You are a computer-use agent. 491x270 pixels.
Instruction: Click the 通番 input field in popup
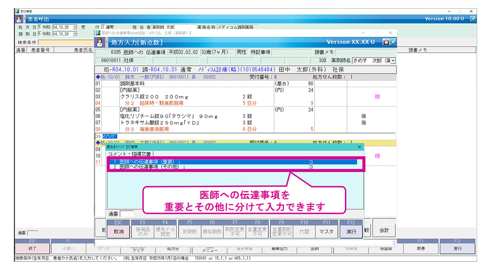[126, 214]
